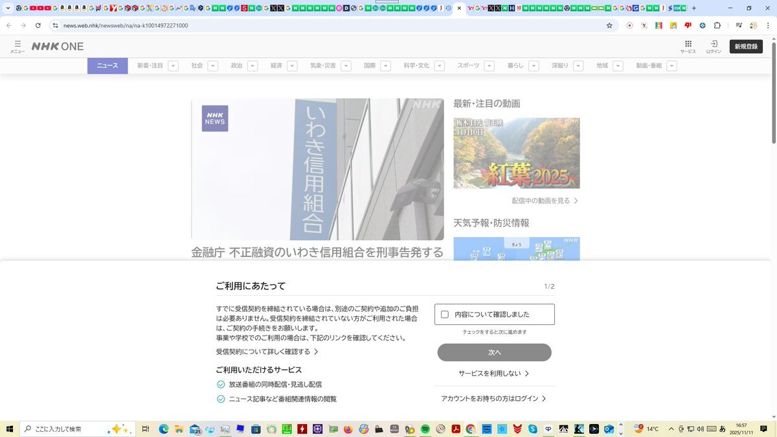Open the hamburger メニュー icon
The image size is (777, 437).
pos(17,46)
